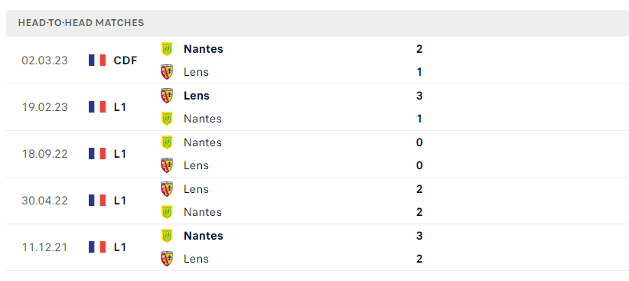Screen dimensions: 629x281
Task: Open L1 label on 19.02.23 match
Action: 120,107
